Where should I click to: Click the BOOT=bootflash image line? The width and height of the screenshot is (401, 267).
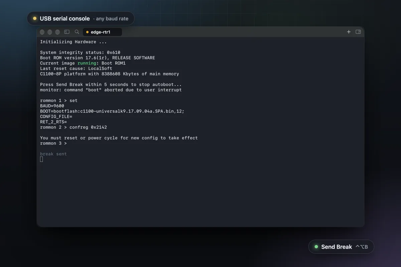pyautogui.click(x=112, y=111)
